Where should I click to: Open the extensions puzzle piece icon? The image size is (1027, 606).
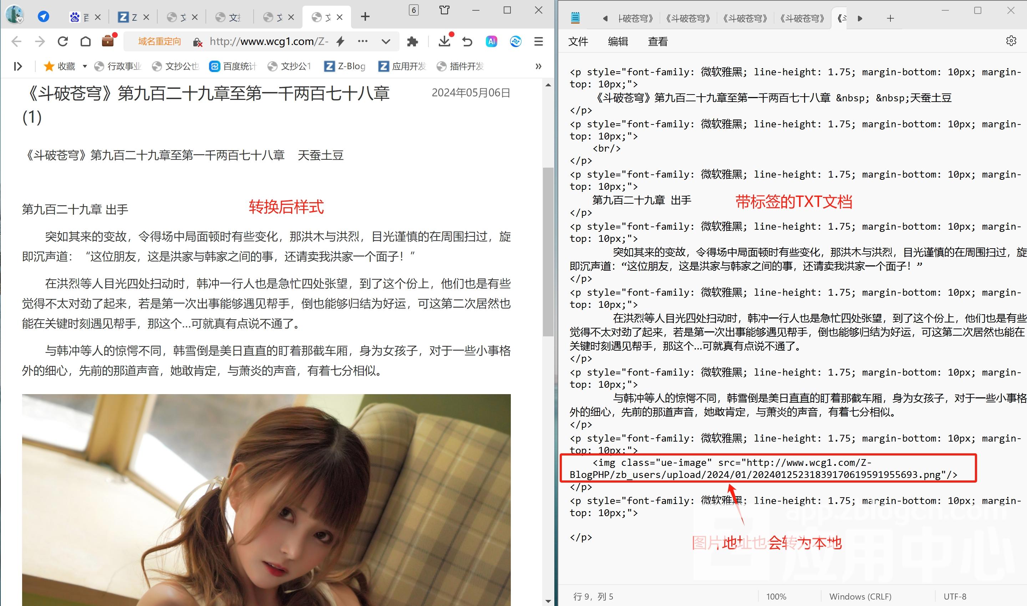click(412, 41)
